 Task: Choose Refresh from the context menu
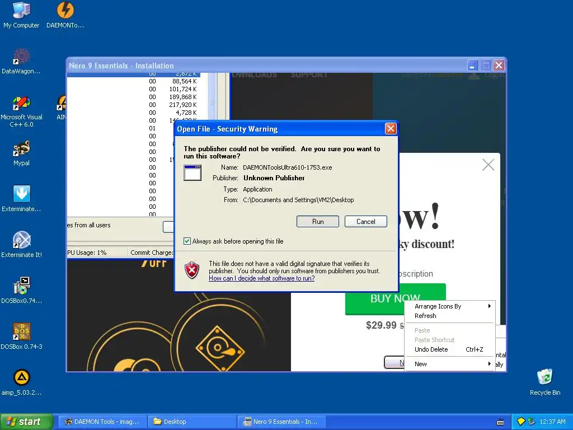click(x=449, y=316)
